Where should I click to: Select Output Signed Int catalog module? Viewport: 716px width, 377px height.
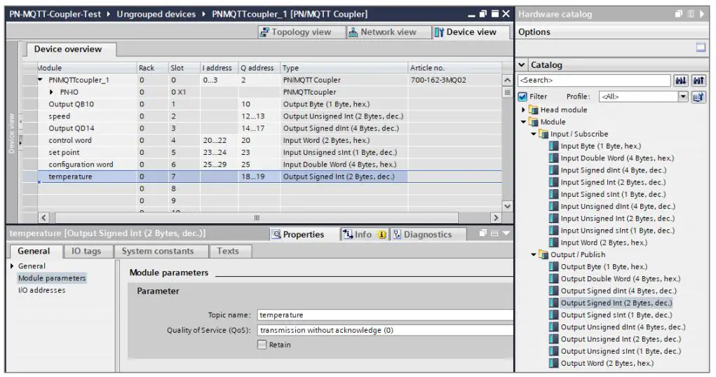click(616, 303)
